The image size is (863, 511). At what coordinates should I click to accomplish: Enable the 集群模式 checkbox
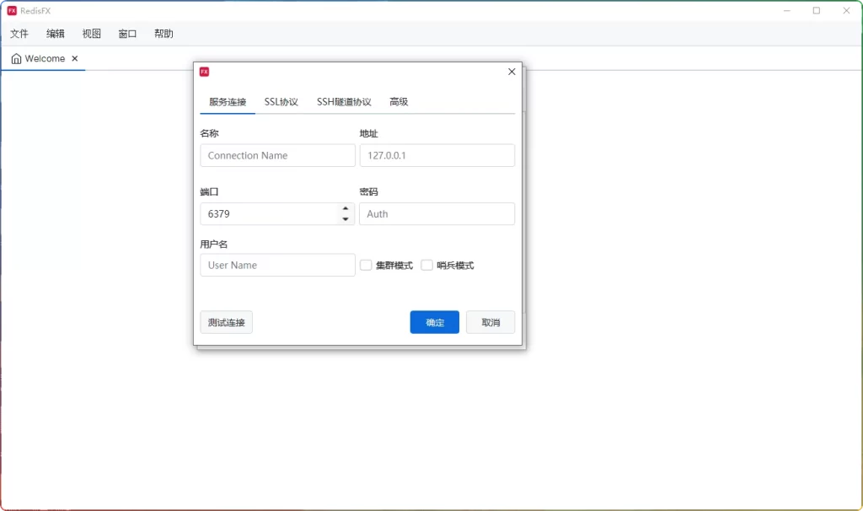pyautogui.click(x=366, y=265)
